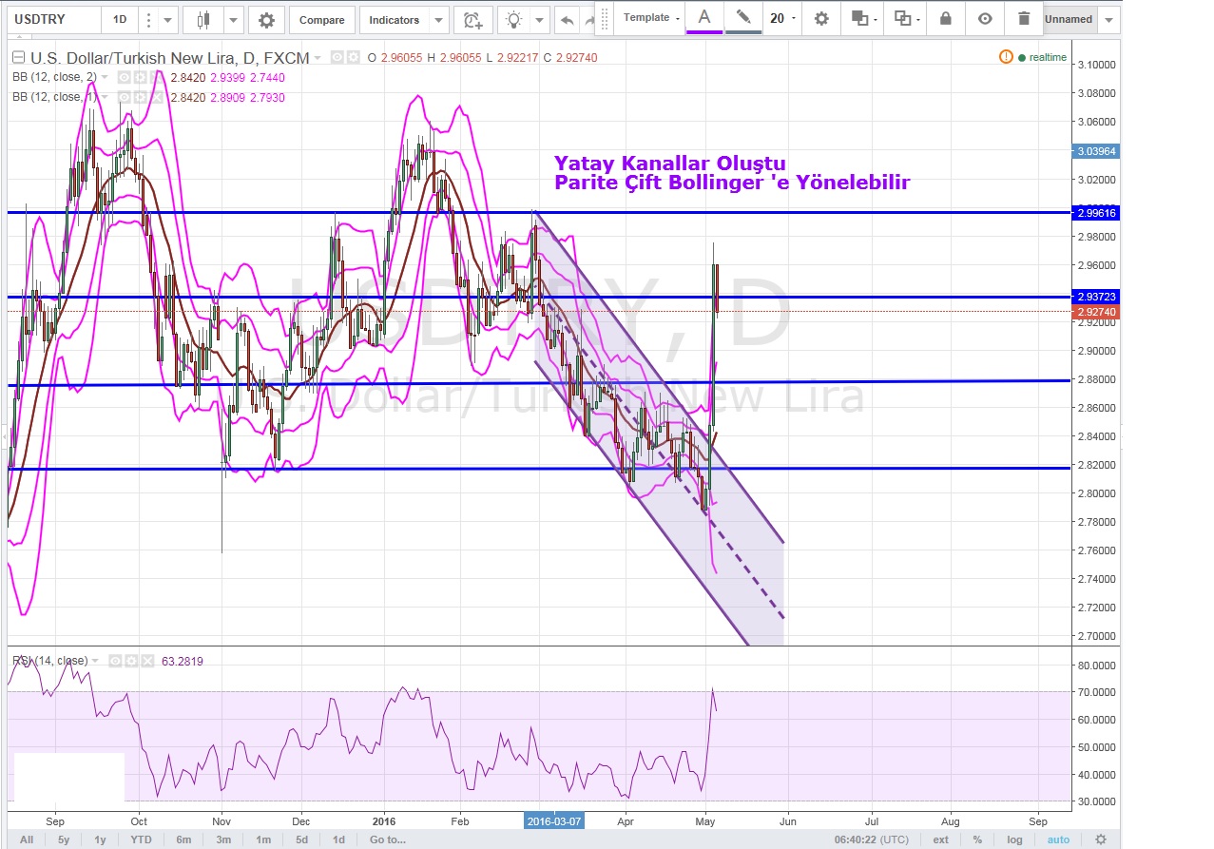
Task: Click the chart properties gear icon
Action: tap(266, 20)
